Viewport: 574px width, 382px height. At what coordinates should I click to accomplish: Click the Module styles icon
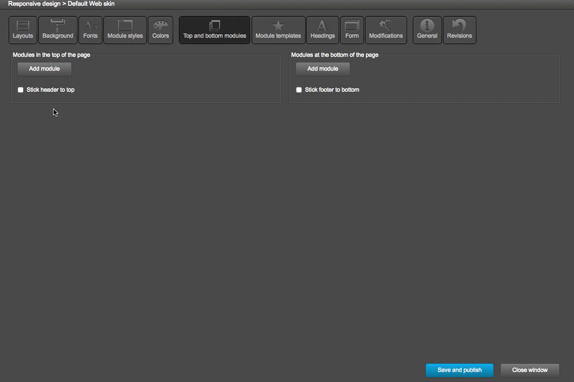(125, 30)
